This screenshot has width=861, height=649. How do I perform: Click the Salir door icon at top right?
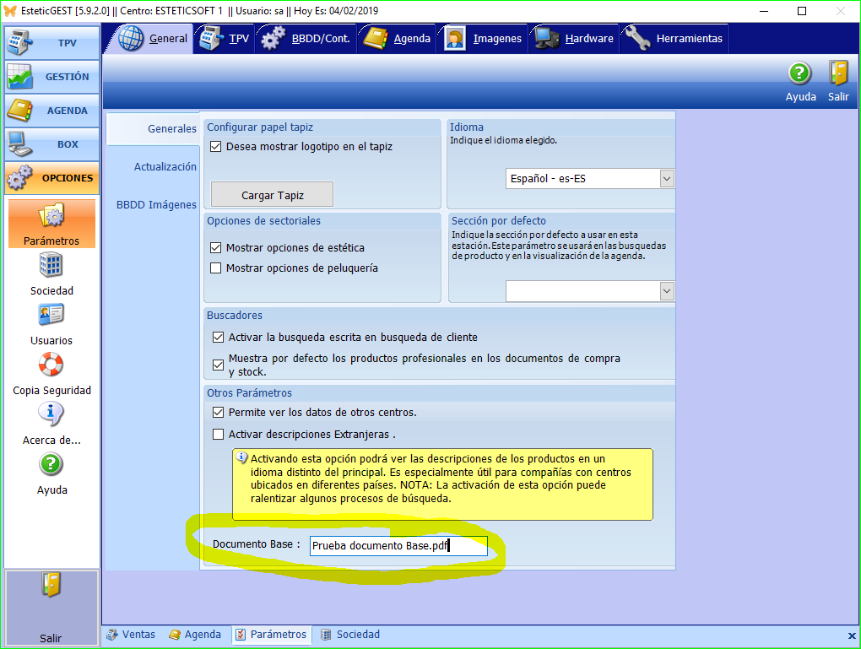[x=837, y=74]
